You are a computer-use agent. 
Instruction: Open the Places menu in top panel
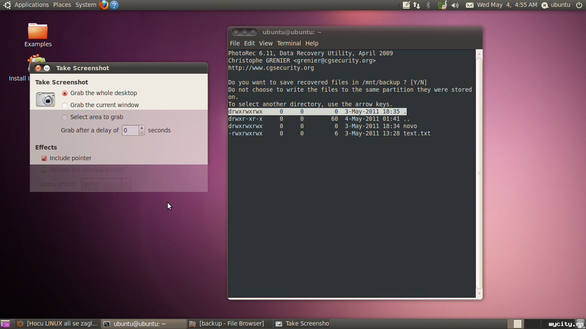click(x=62, y=5)
